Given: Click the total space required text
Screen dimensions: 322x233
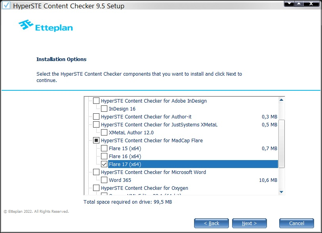Looking at the screenshot, I should (128, 202).
